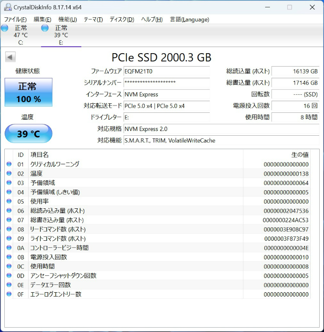
Task: Click the 正常 100 % health status button
Action: 29,92
